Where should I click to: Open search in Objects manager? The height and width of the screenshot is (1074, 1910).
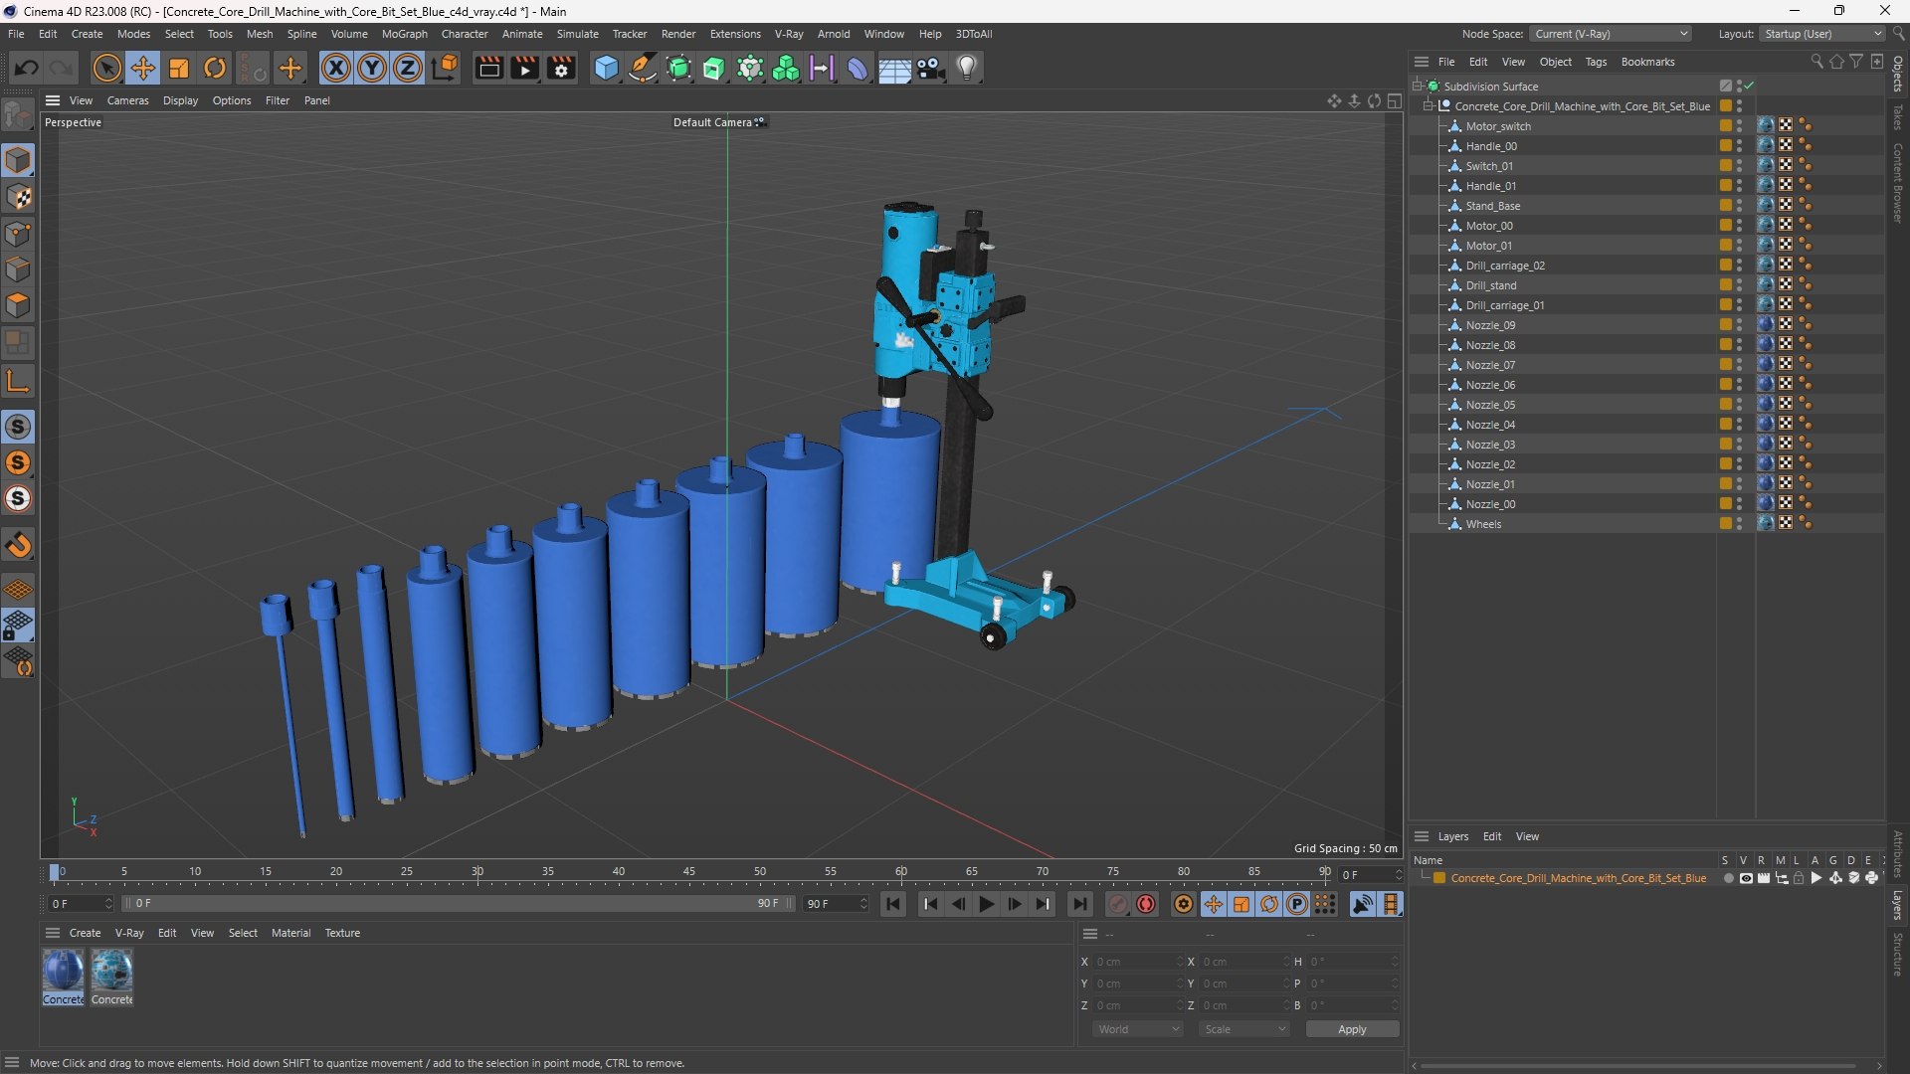coord(1816,62)
